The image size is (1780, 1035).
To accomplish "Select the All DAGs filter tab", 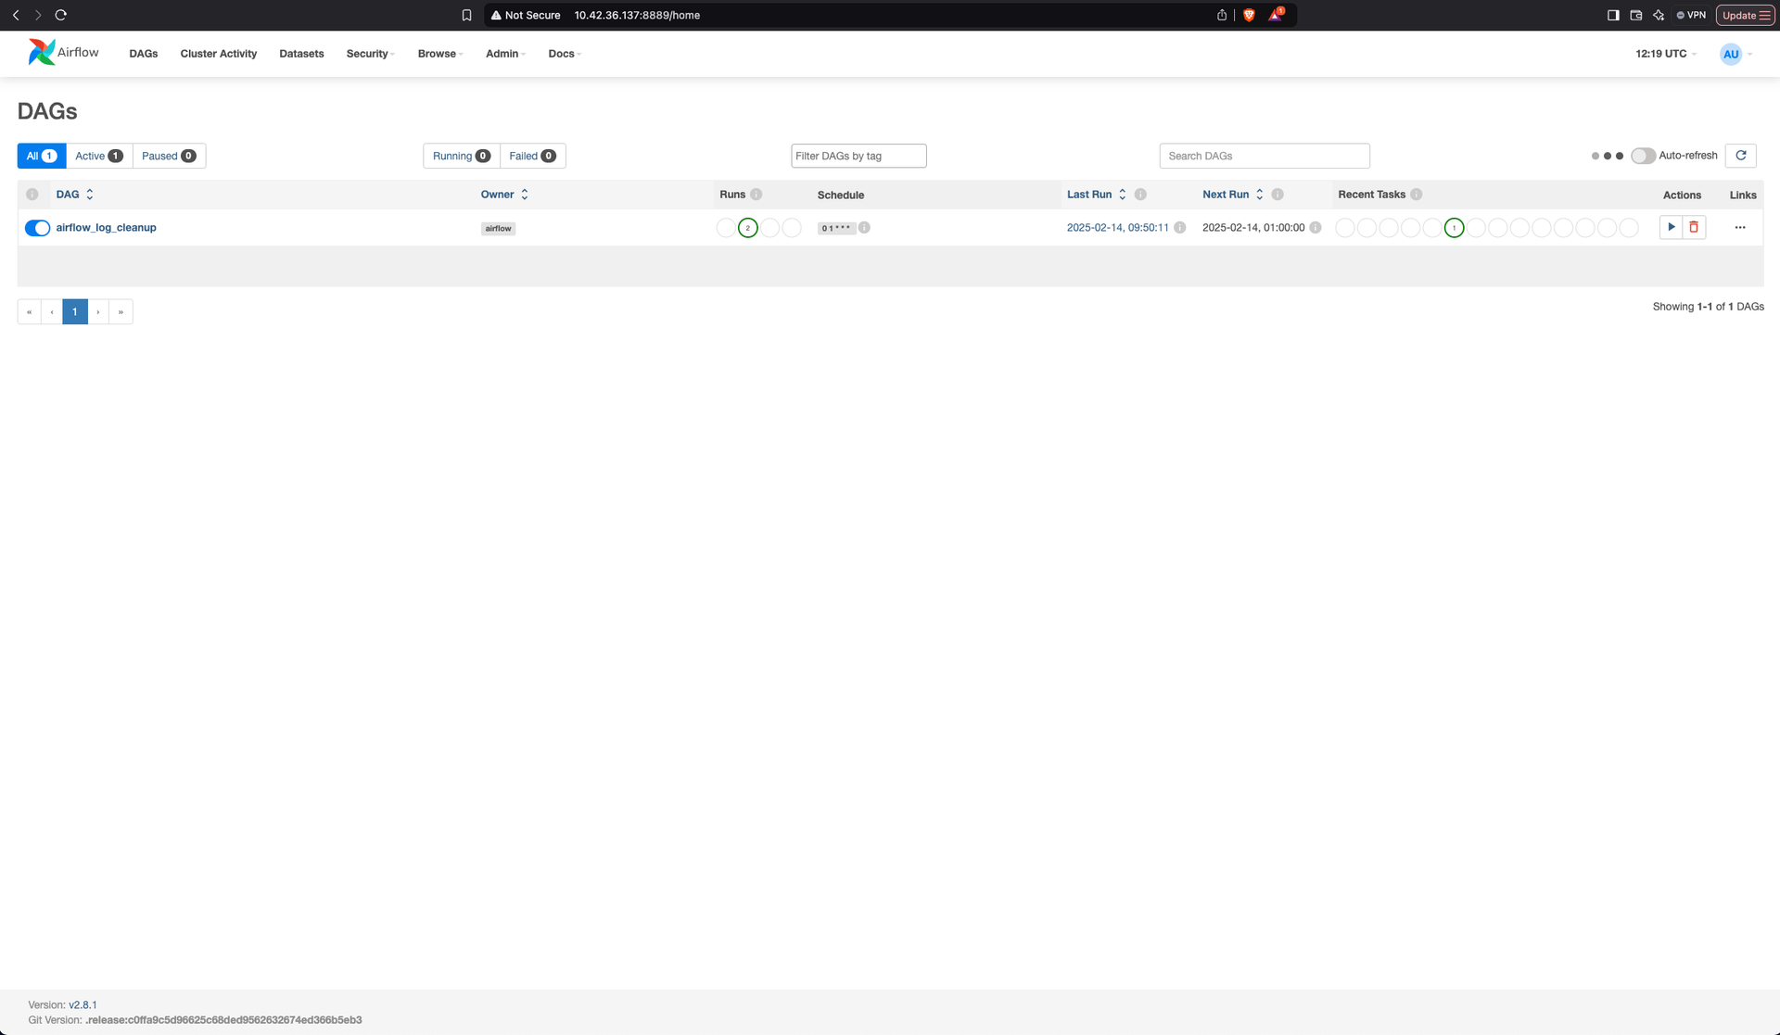I will point(42,156).
